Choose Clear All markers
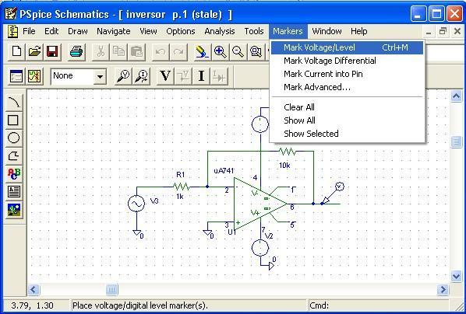 tap(347, 107)
